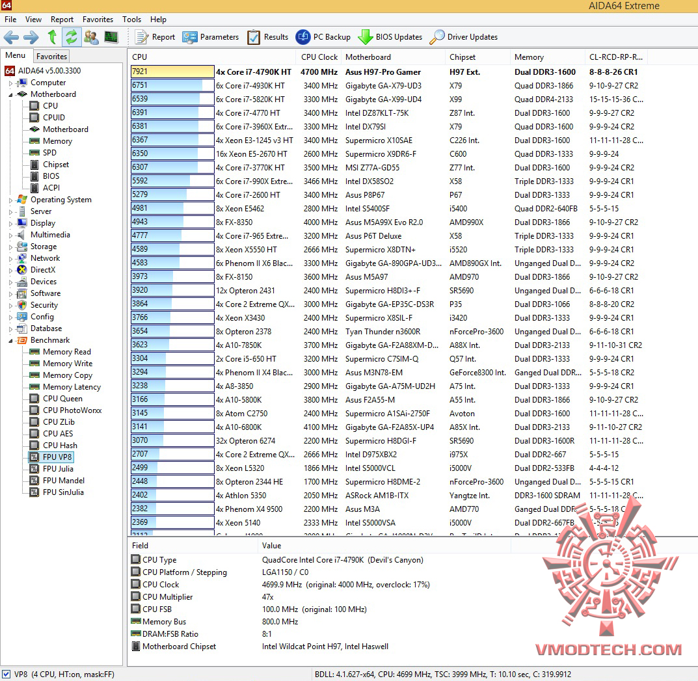Open the Help menu
Viewport: 698px width, 681px height.
158,20
